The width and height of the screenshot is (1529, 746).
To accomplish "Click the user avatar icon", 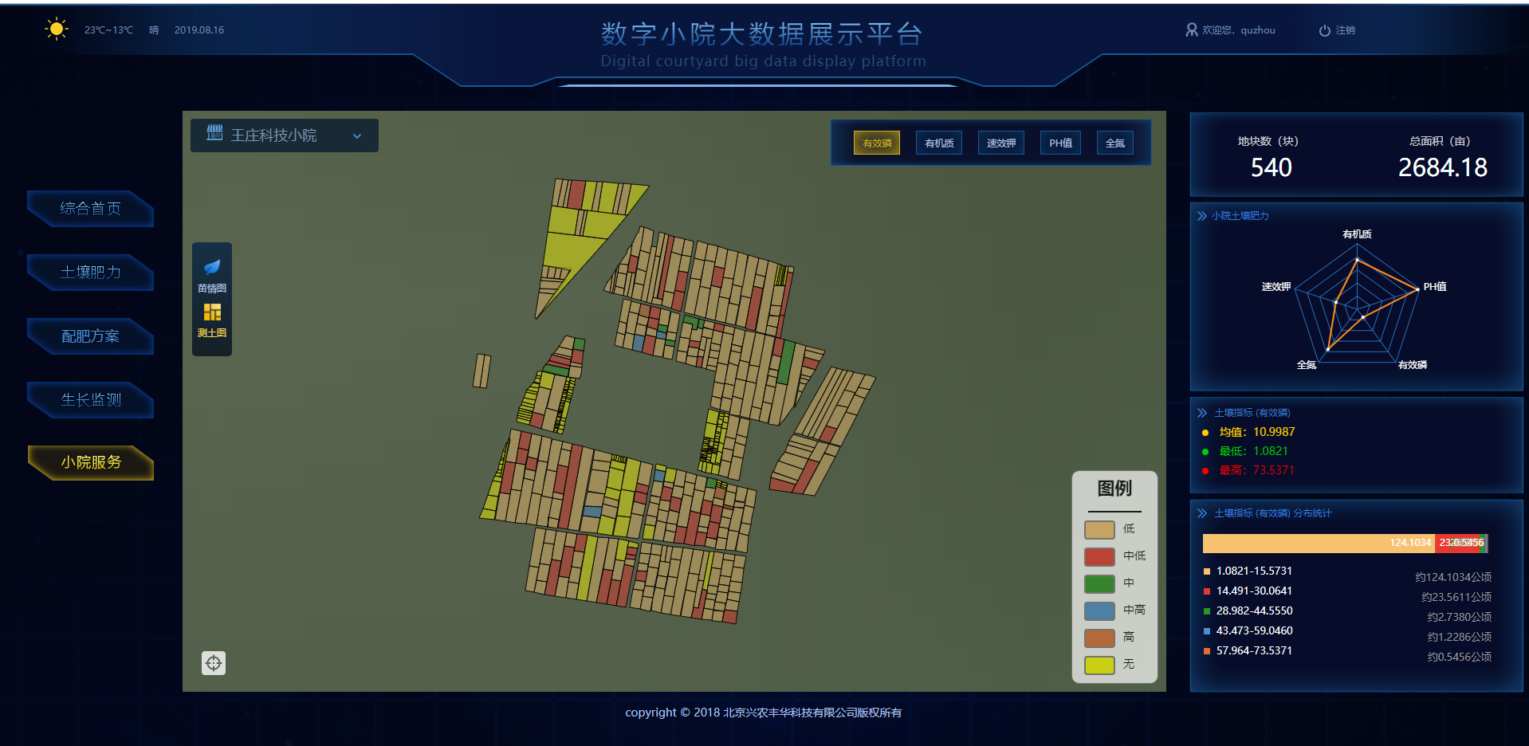I will [1191, 30].
